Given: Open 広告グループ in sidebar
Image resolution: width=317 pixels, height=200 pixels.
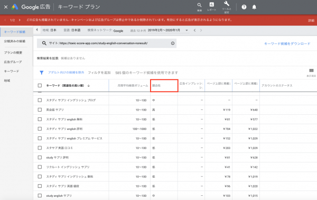Looking at the screenshot, I should point(13,62).
